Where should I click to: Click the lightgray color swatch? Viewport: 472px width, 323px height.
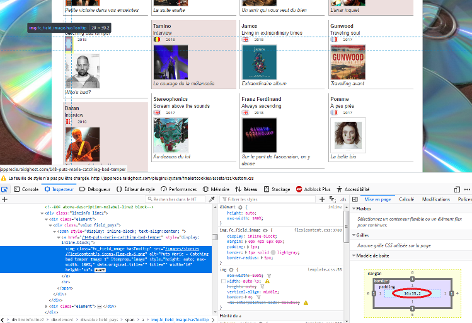click(x=273, y=252)
